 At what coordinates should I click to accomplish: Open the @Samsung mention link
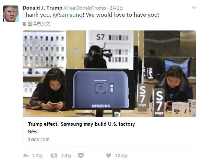coord(68,15)
